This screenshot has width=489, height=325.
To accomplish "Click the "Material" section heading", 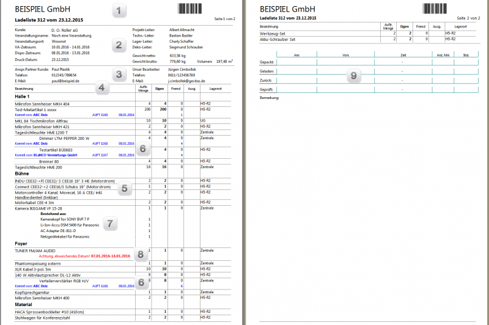I will 23,304.
